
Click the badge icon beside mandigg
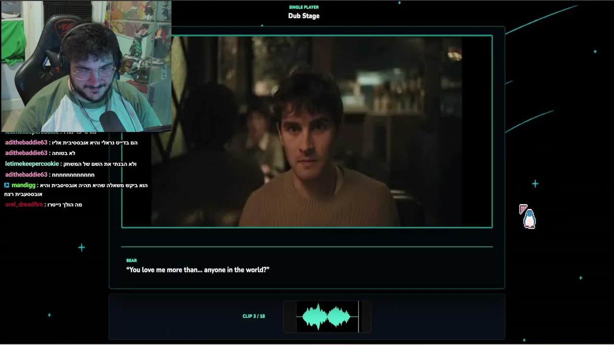[7, 185]
